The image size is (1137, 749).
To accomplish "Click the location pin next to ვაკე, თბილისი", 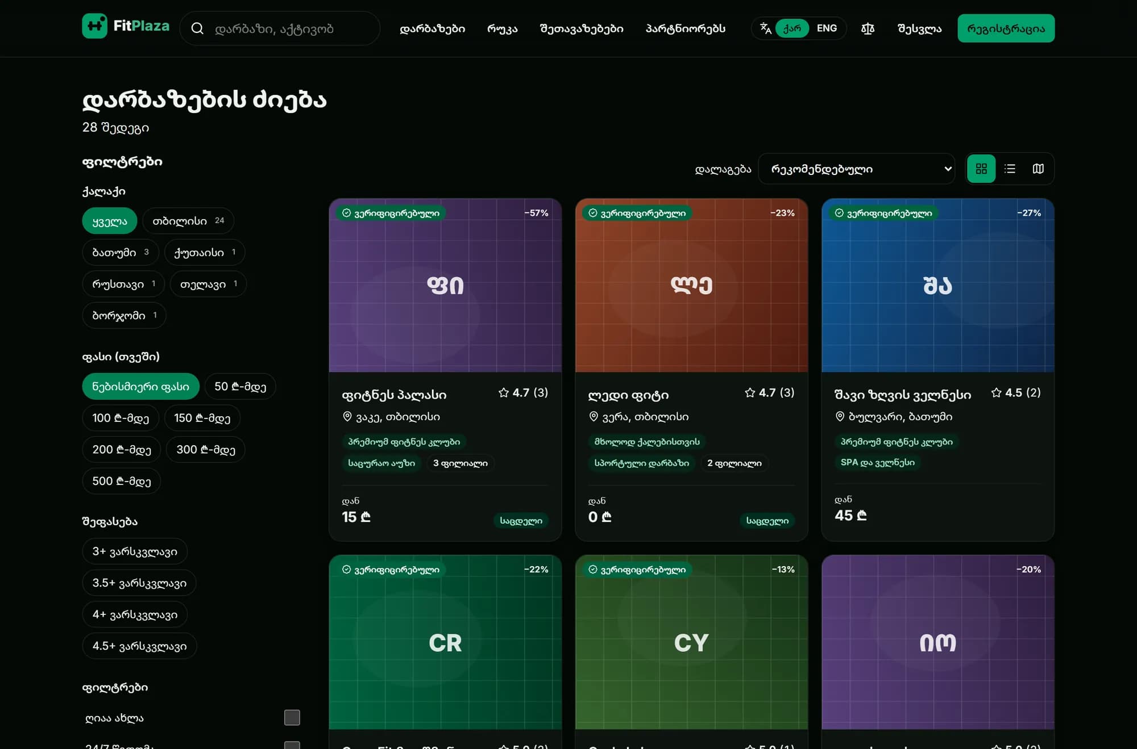I will point(347,417).
